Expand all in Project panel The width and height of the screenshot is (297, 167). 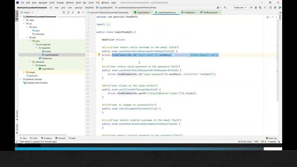[68, 13]
